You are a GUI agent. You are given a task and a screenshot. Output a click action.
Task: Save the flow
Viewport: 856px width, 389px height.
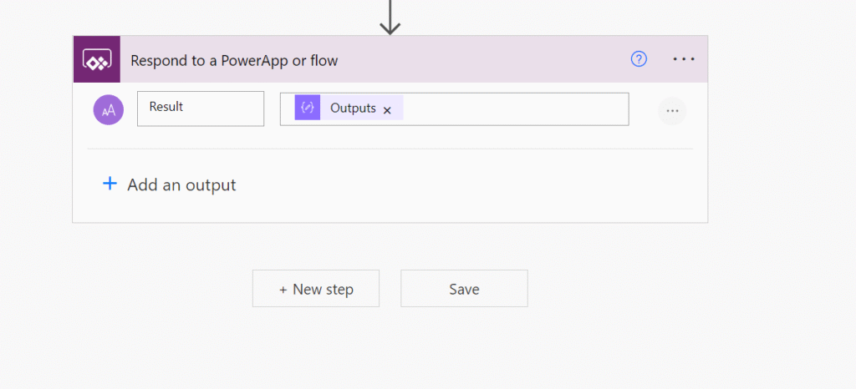pos(464,288)
